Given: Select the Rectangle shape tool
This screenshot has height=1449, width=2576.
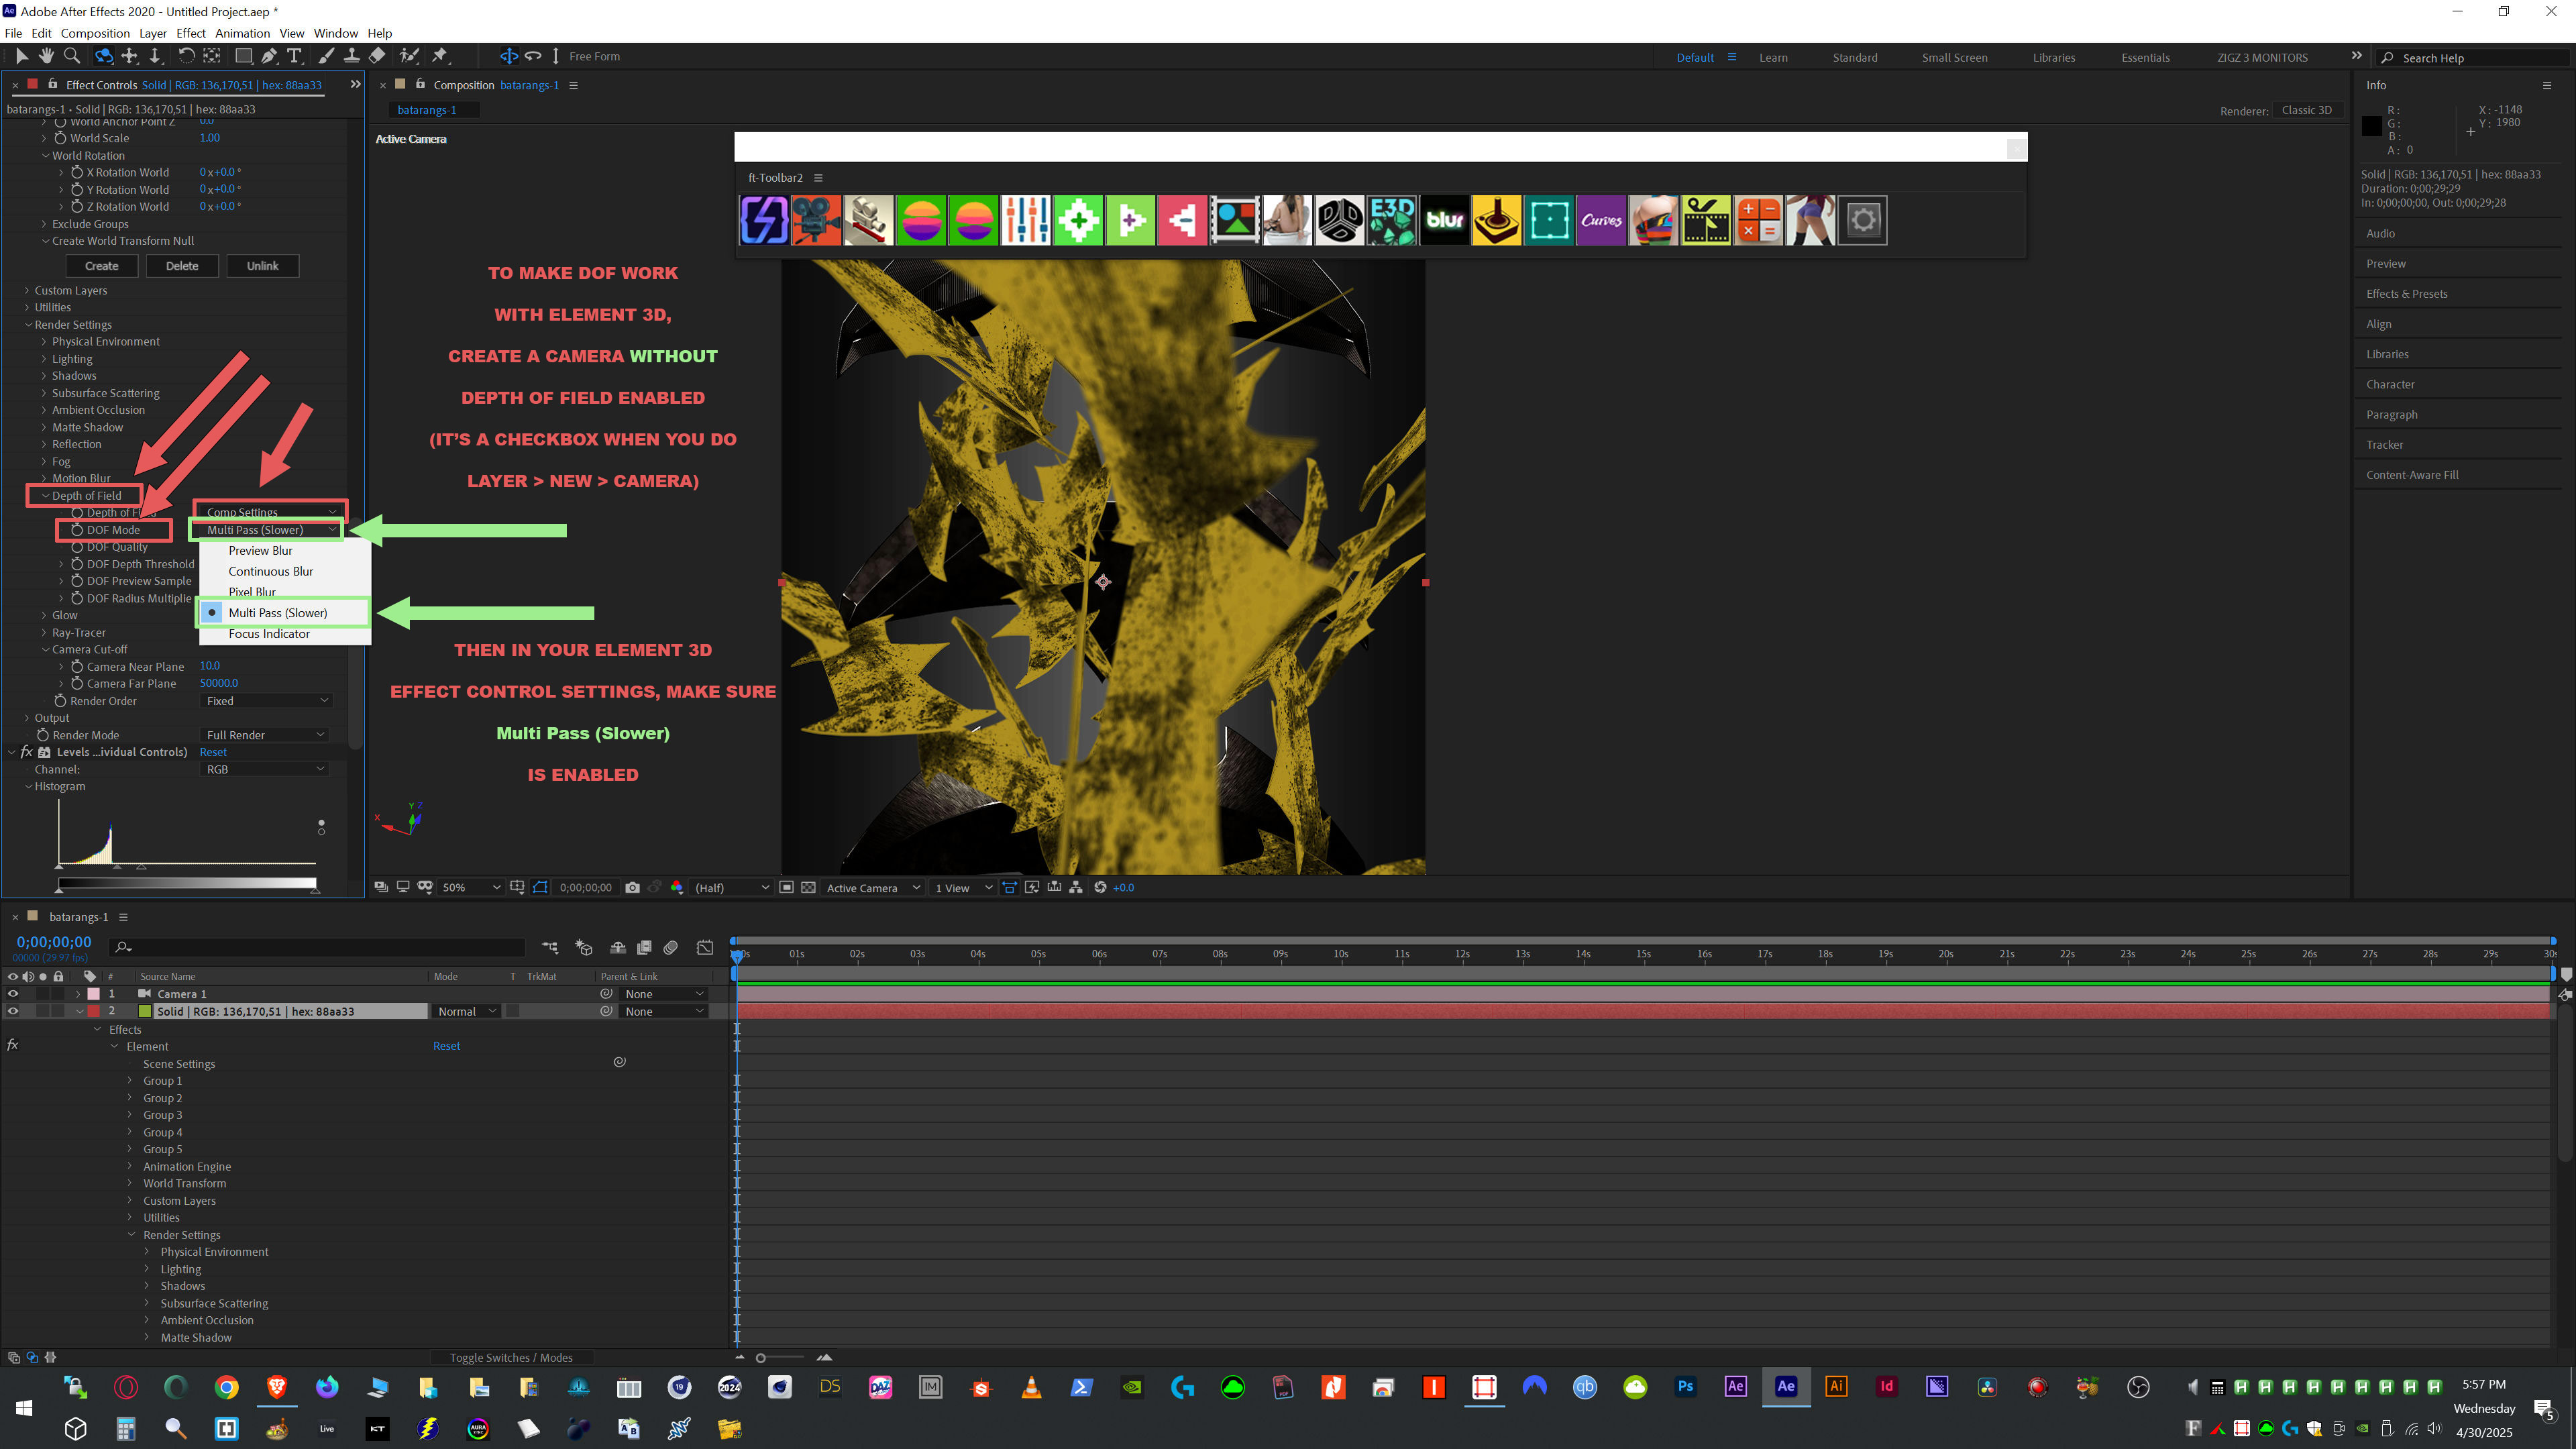Looking at the screenshot, I should (243, 56).
